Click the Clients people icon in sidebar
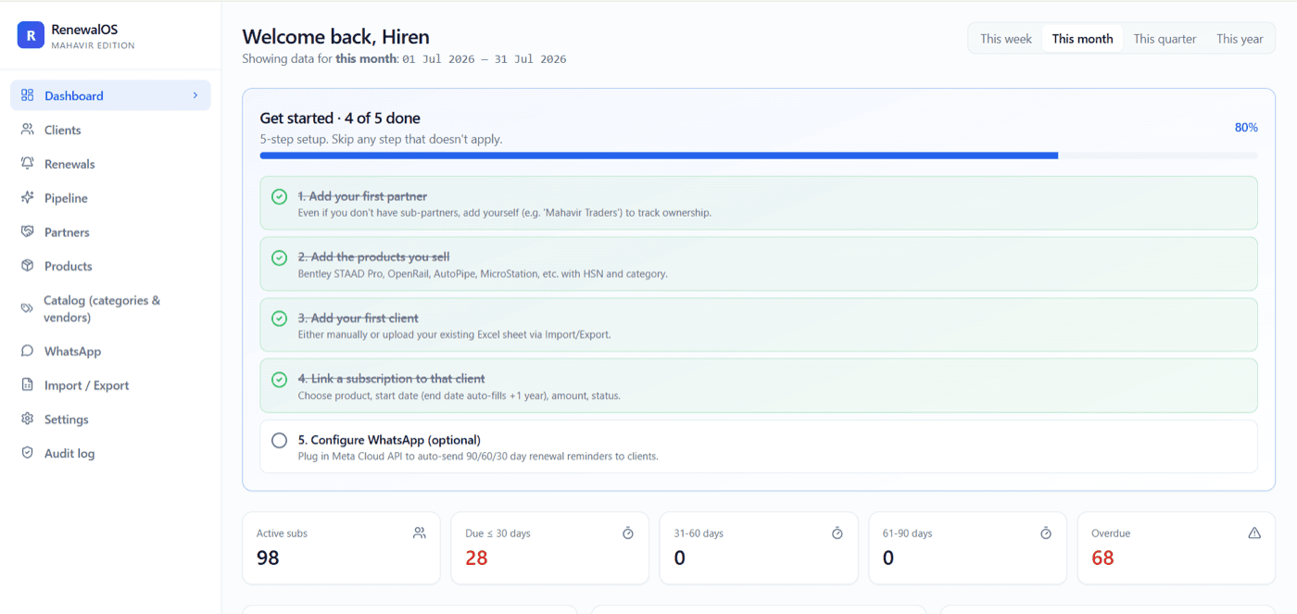The image size is (1297, 614). (x=27, y=130)
